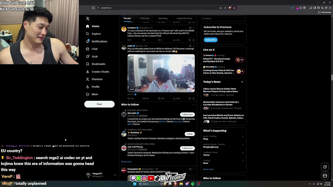Open the floating messages button
This screenshot has width=333, height=187.
[325, 176]
